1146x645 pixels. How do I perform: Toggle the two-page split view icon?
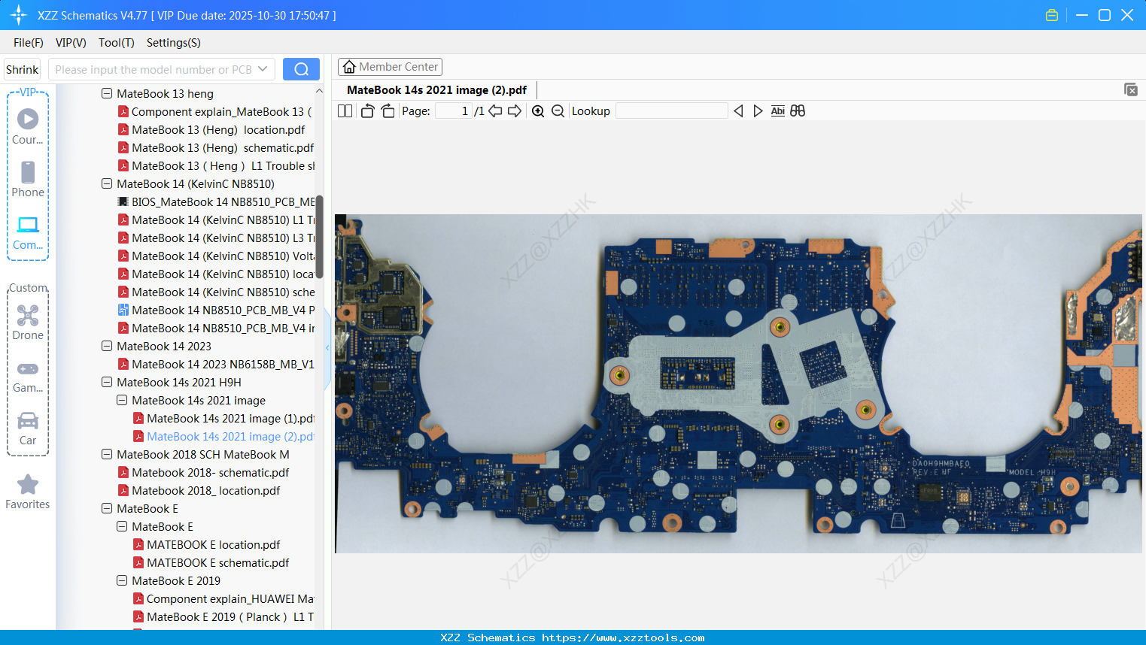coord(345,111)
